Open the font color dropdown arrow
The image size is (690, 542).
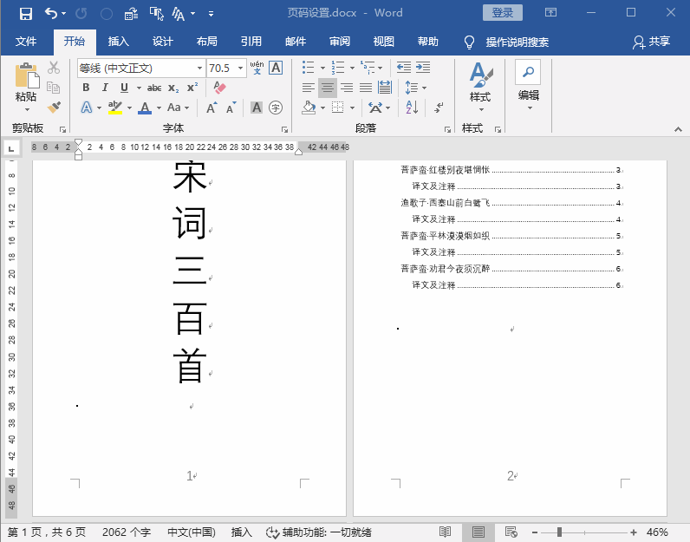click(159, 108)
